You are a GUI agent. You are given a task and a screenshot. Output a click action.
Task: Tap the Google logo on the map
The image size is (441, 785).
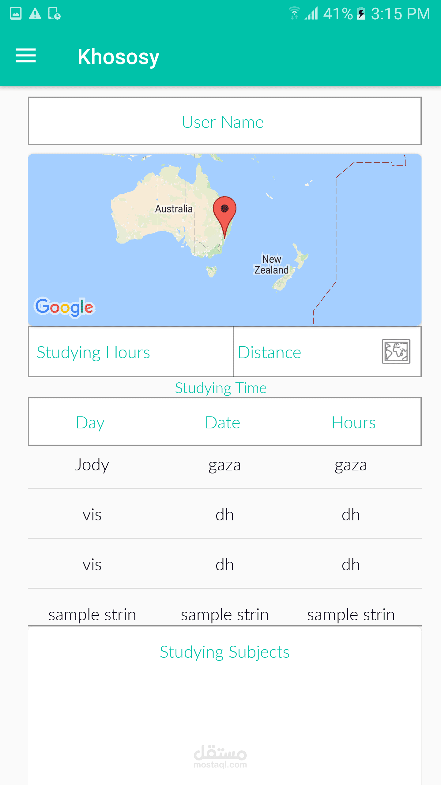64,307
